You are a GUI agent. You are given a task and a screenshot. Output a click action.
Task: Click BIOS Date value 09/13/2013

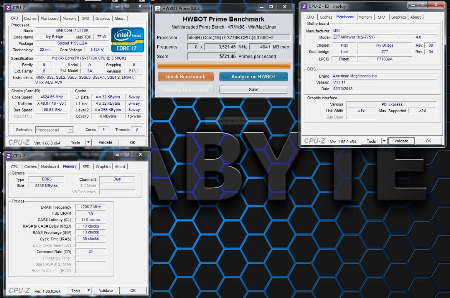tap(384, 89)
